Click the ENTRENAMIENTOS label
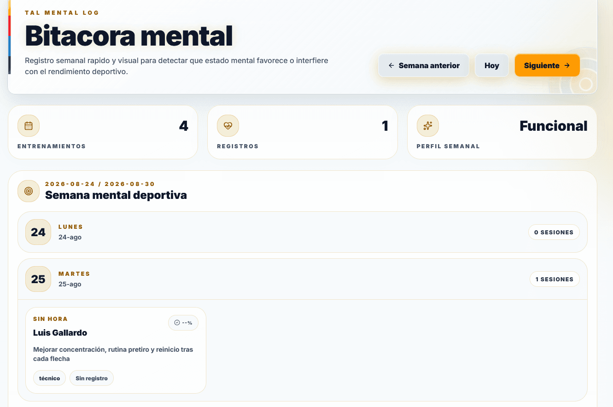Viewport: 613px width, 407px height. [x=52, y=146]
